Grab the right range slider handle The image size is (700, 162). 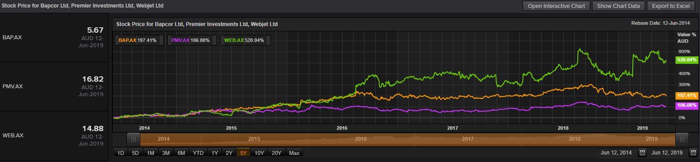point(682,139)
